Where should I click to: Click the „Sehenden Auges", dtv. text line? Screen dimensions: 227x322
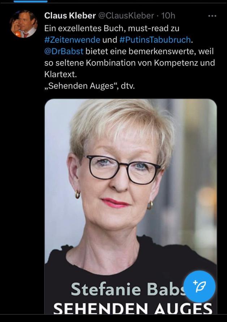[90, 86]
